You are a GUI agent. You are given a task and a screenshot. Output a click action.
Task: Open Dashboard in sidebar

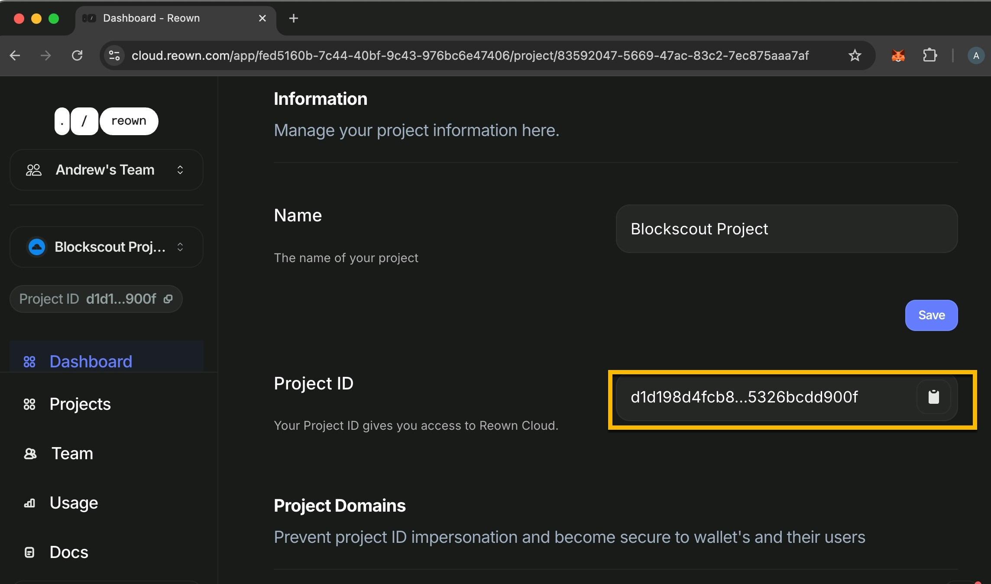tap(91, 361)
